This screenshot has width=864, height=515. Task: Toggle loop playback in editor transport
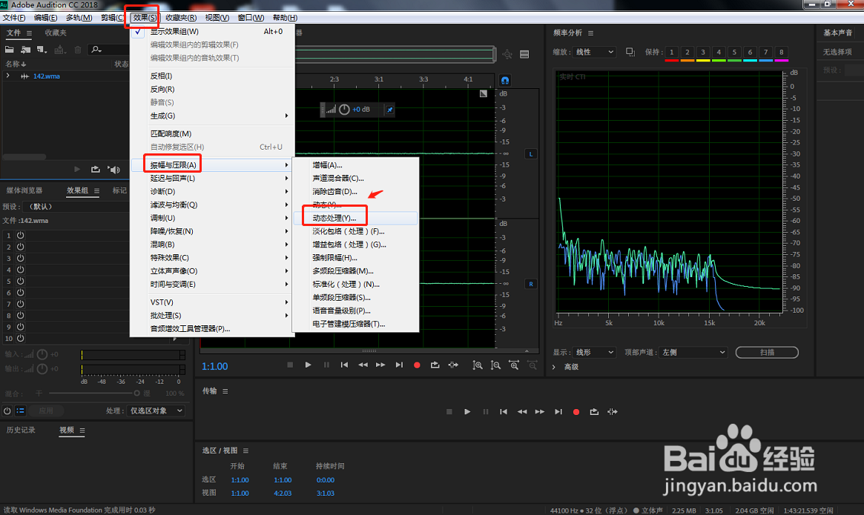pos(435,365)
